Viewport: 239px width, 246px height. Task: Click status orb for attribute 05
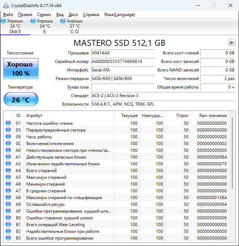(8, 130)
